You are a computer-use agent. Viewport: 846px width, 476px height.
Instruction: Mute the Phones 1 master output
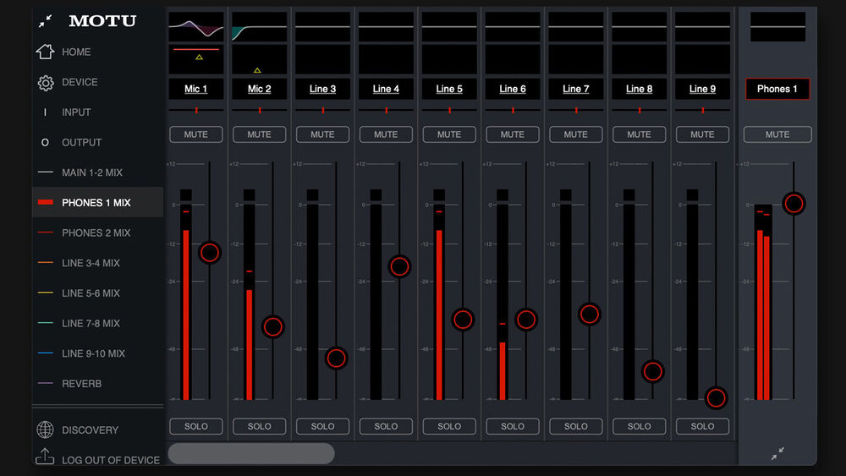point(777,134)
